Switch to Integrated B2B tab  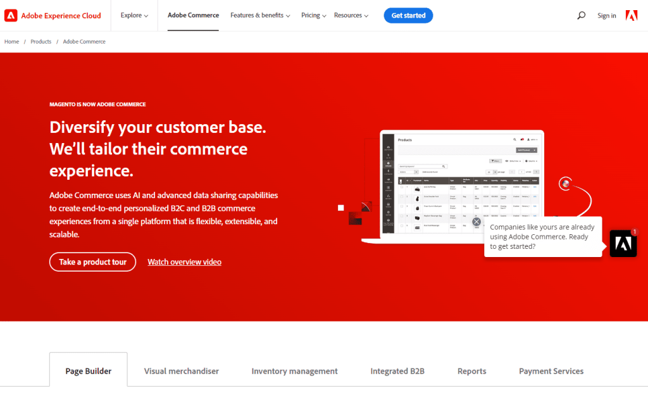pyautogui.click(x=397, y=371)
